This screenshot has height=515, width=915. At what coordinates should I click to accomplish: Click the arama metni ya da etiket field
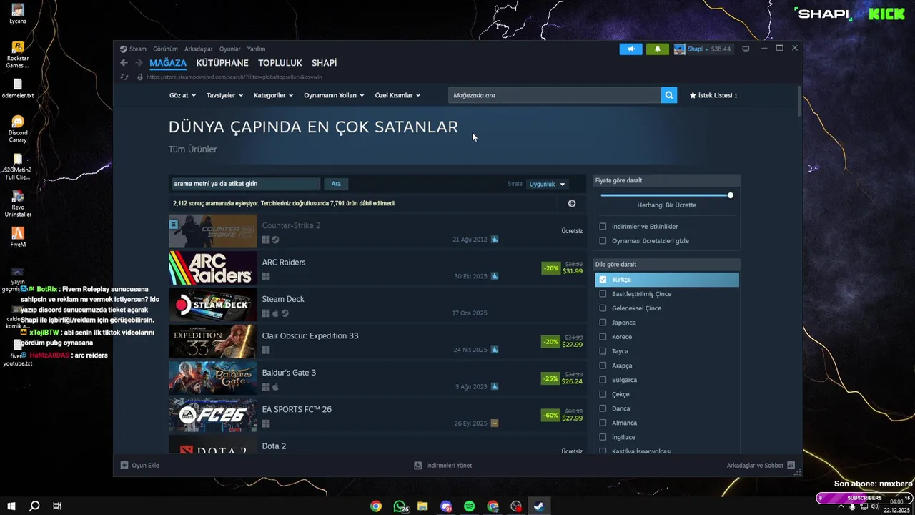tap(244, 184)
